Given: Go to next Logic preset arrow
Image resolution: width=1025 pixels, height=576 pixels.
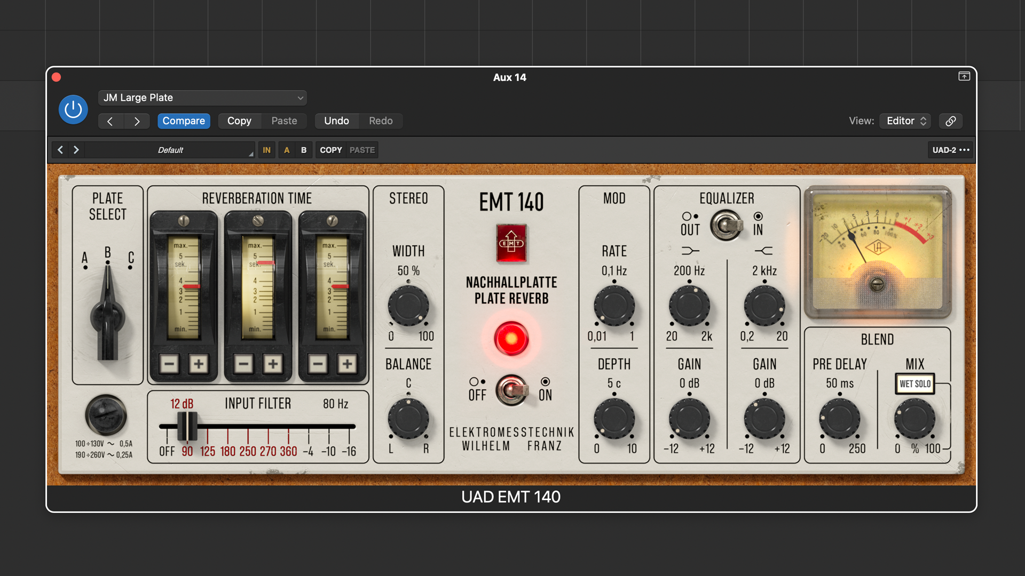Looking at the screenshot, I should click(137, 121).
